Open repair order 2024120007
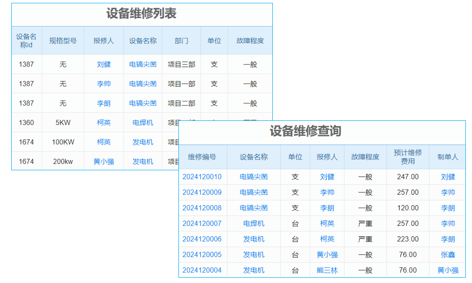 coord(203,224)
